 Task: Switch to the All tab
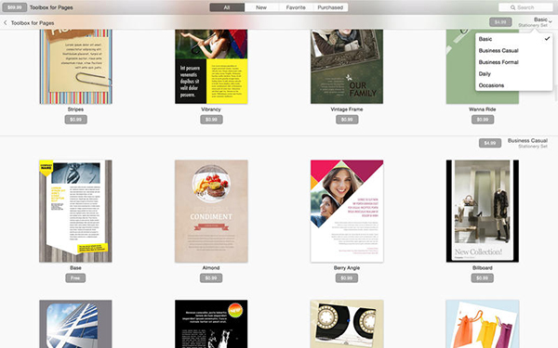(227, 7)
